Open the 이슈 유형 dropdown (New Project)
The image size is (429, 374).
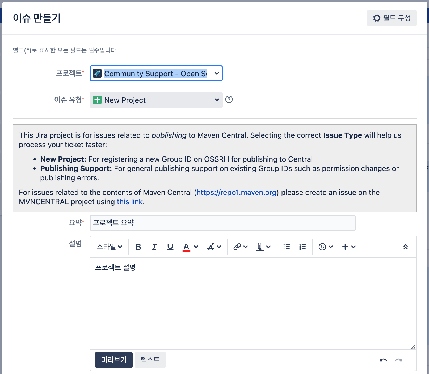point(156,100)
